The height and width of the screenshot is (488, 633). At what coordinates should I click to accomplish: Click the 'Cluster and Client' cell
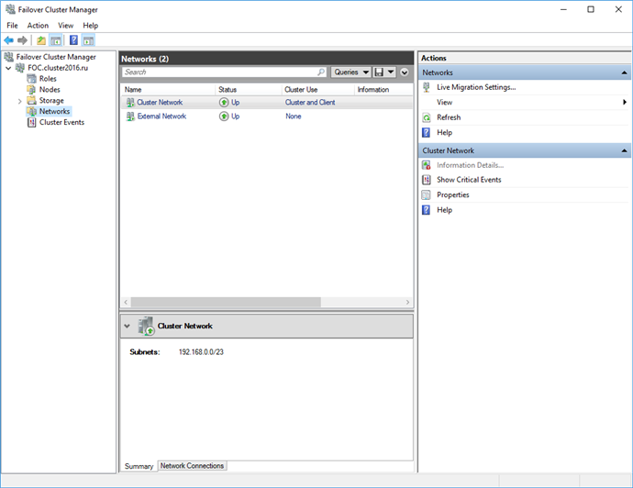pyautogui.click(x=310, y=103)
